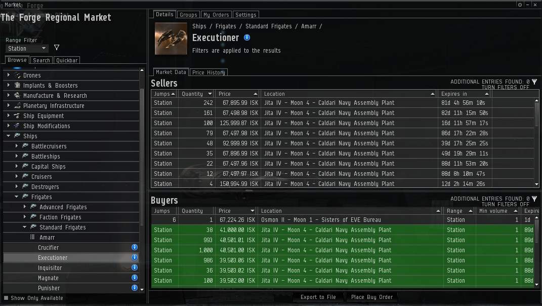The width and height of the screenshot is (542, 306).
Task: Collapse the Frigates tree category
Action: point(17,197)
